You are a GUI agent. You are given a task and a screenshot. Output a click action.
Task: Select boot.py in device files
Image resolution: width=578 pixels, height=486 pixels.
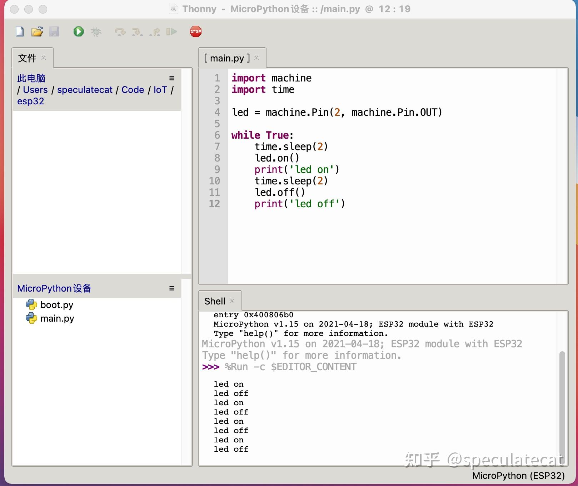(x=56, y=305)
